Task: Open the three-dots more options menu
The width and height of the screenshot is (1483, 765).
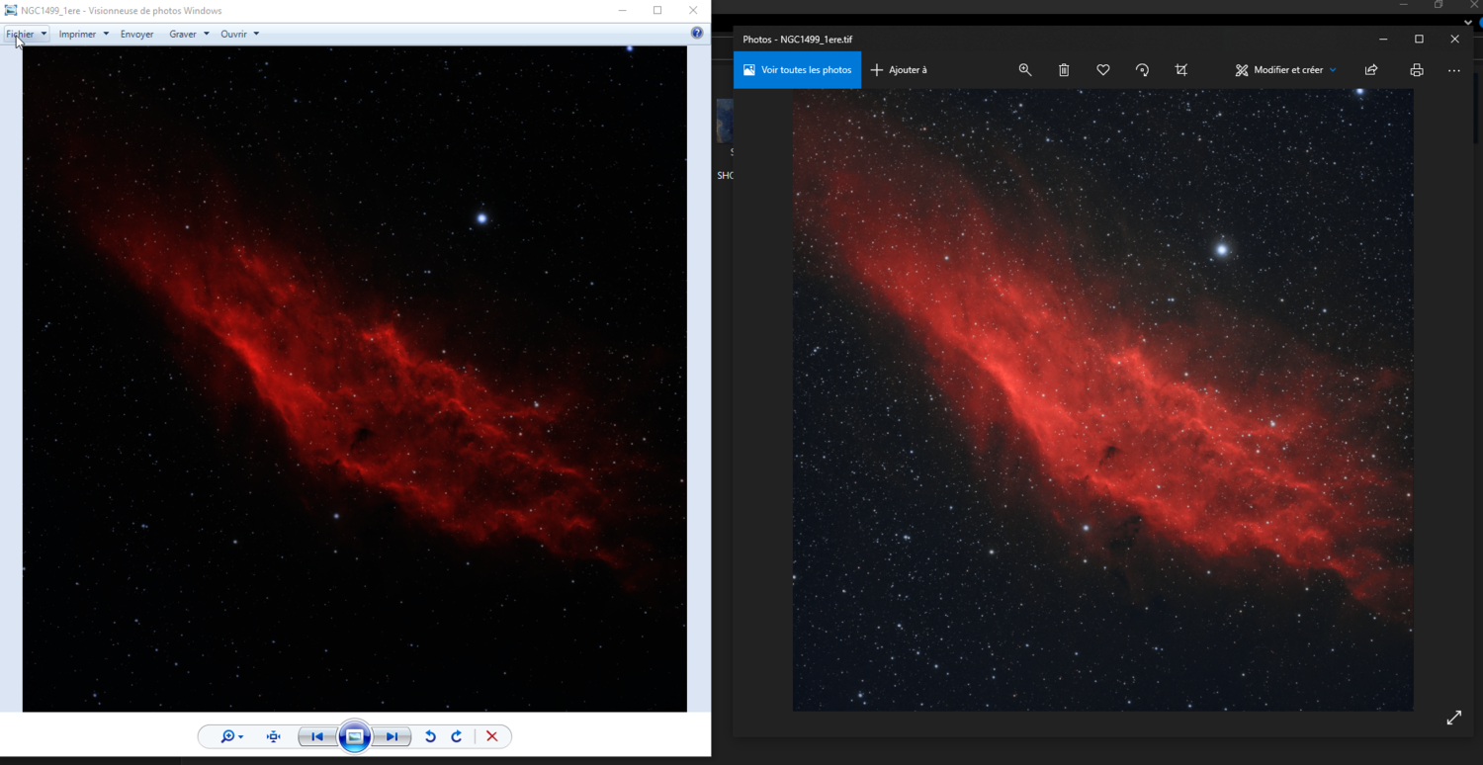Action: pos(1453,70)
